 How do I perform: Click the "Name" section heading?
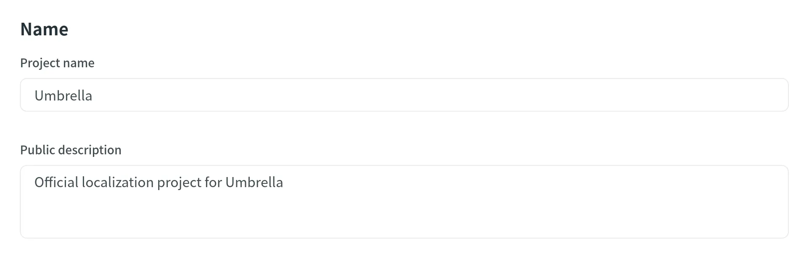[x=44, y=29]
